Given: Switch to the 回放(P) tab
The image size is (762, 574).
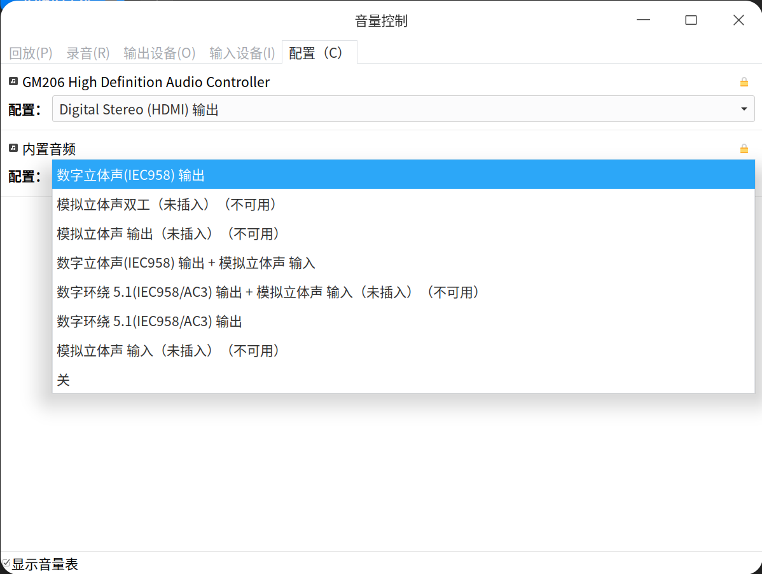Looking at the screenshot, I should coord(31,53).
